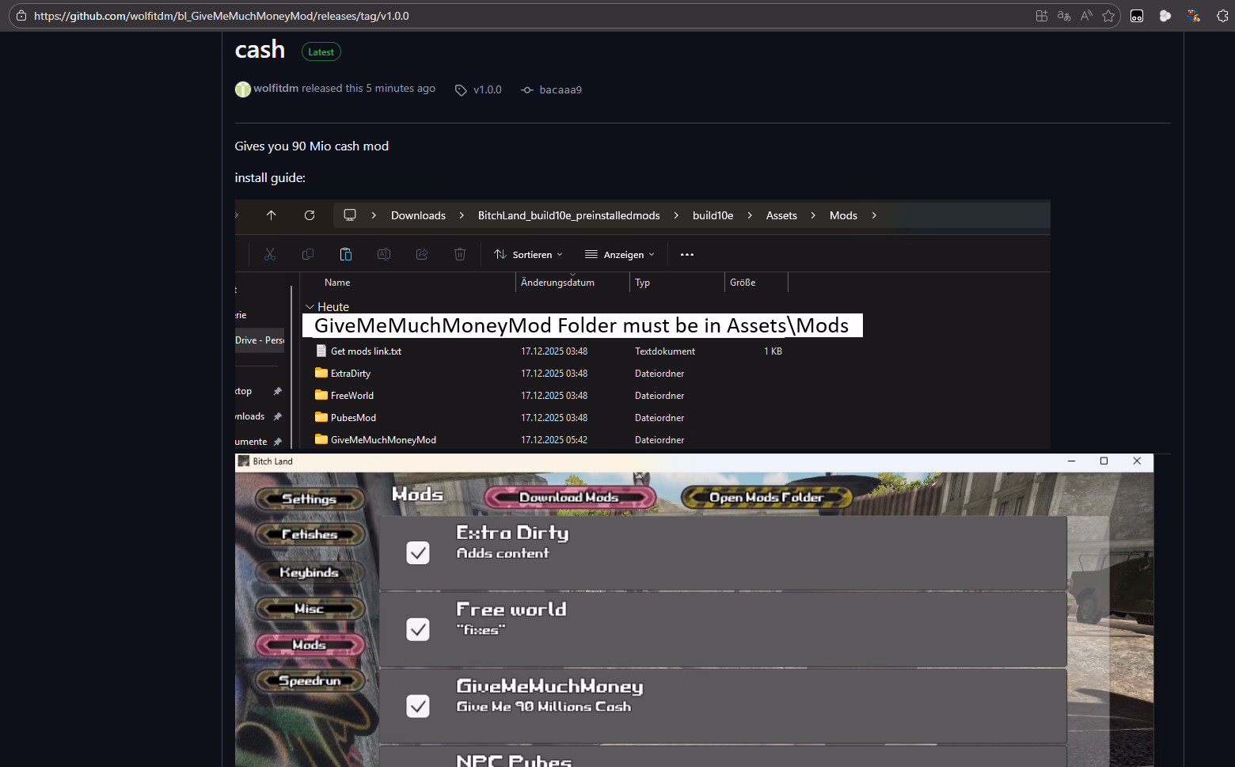Refresh the Explorer folder view
1235x767 pixels.
pos(310,215)
